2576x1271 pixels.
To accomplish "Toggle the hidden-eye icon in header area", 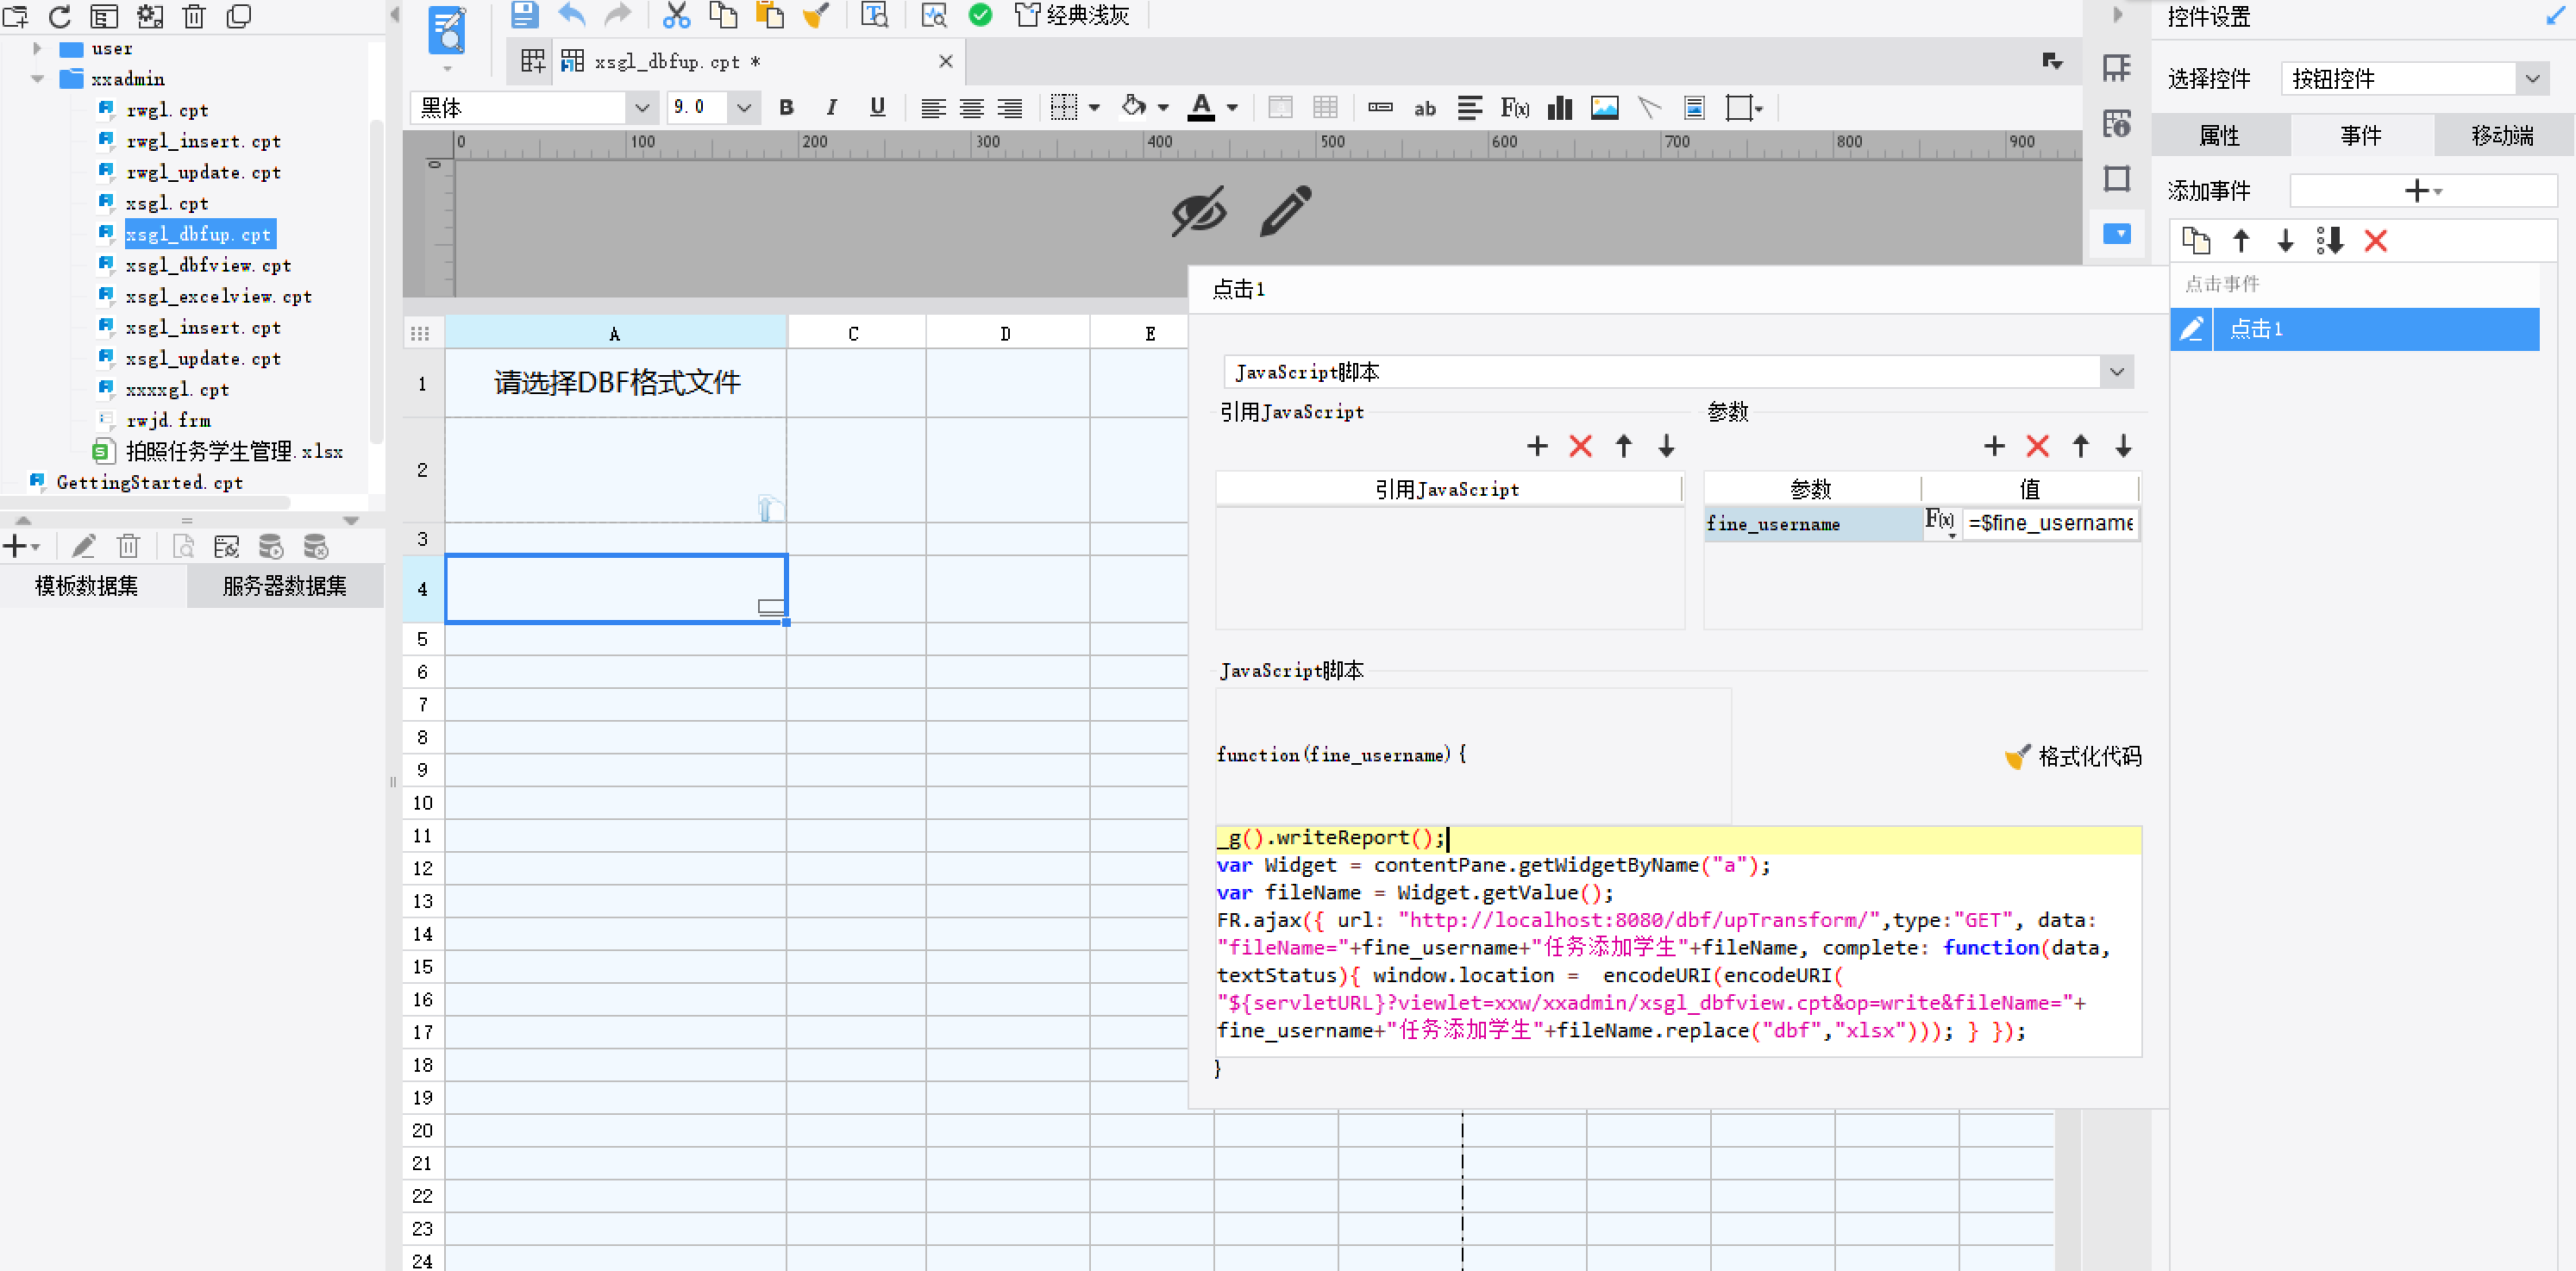I will click(1198, 211).
